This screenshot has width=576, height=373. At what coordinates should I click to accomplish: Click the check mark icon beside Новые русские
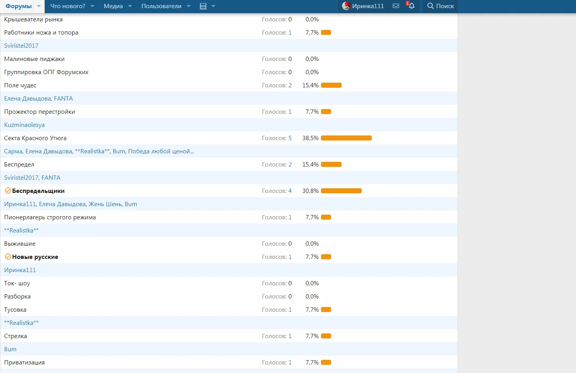[8, 257]
